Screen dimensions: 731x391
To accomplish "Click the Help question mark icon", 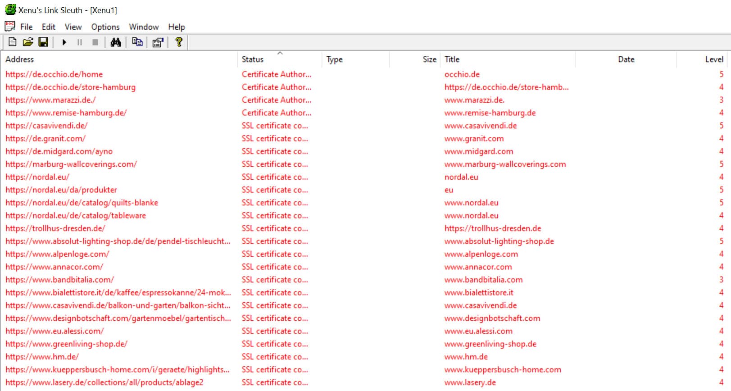I will [179, 42].
